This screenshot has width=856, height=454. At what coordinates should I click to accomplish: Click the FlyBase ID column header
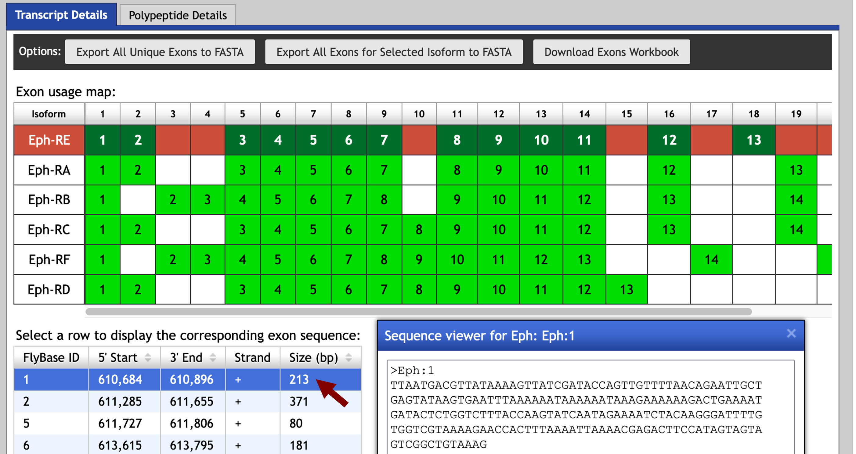(52, 358)
